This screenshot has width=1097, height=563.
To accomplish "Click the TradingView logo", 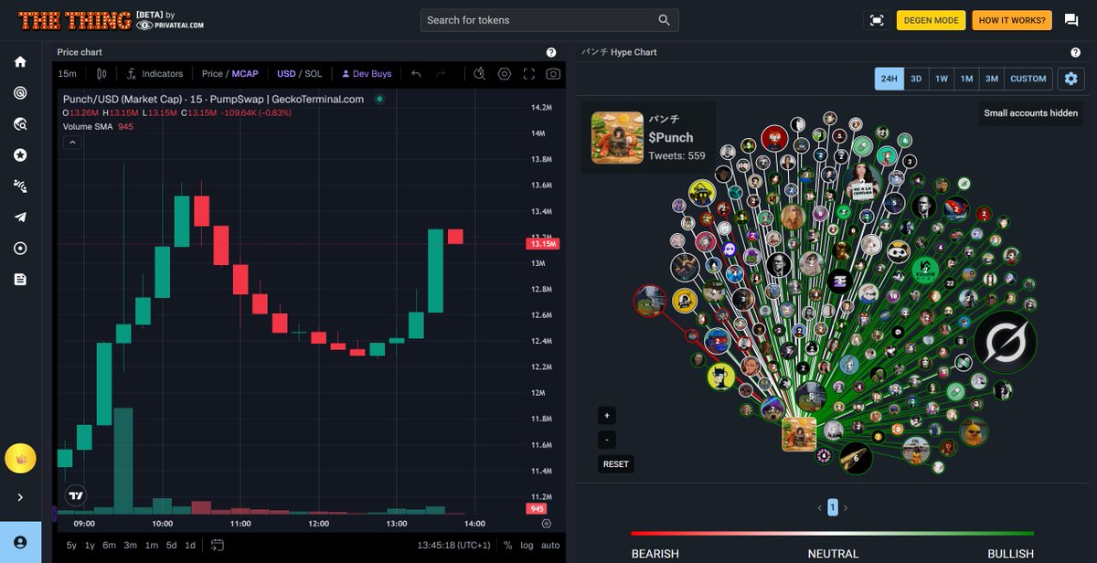I will coord(77,494).
